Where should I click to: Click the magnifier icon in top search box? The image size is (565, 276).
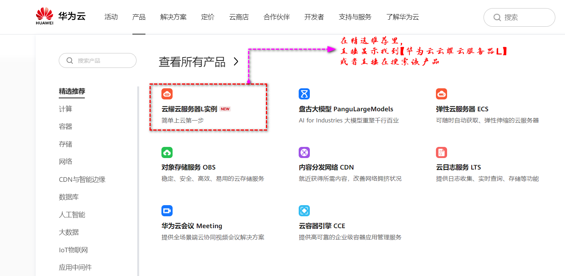tap(497, 17)
